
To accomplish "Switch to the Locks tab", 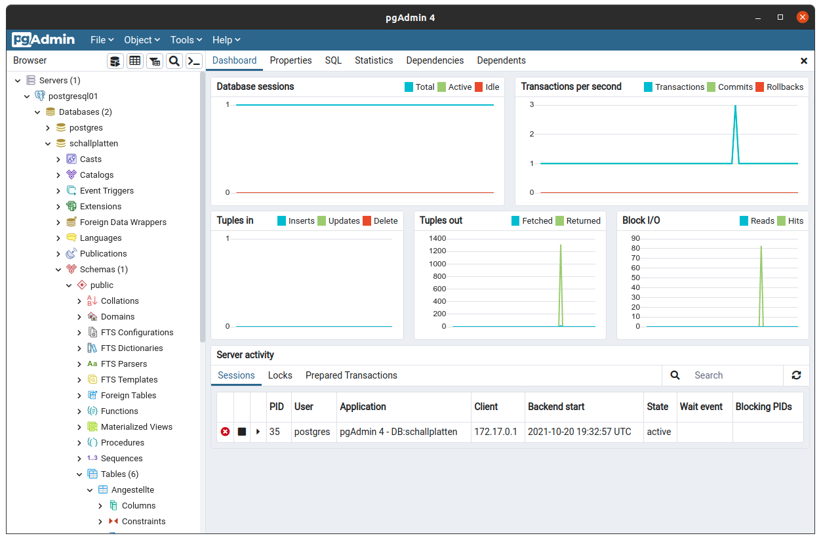I will pos(280,375).
